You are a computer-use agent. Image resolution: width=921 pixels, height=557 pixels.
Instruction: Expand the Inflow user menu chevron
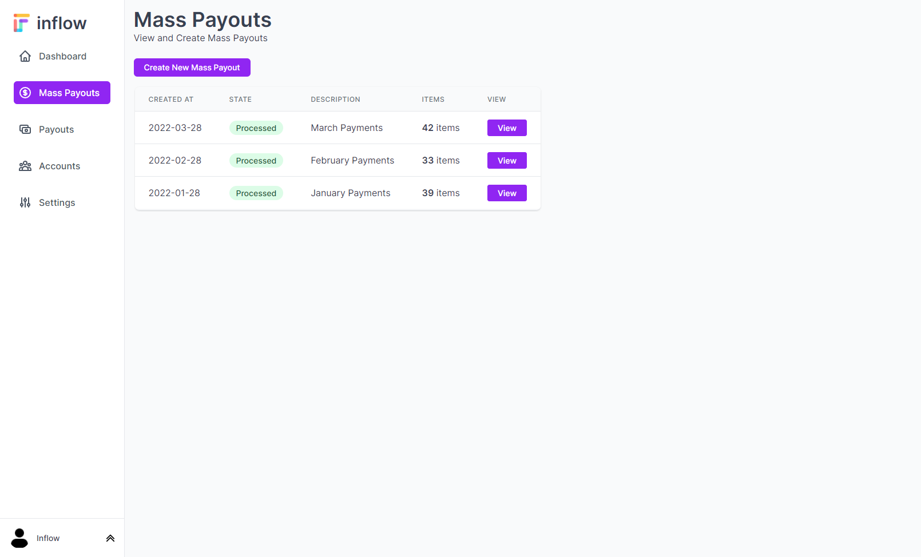110,538
